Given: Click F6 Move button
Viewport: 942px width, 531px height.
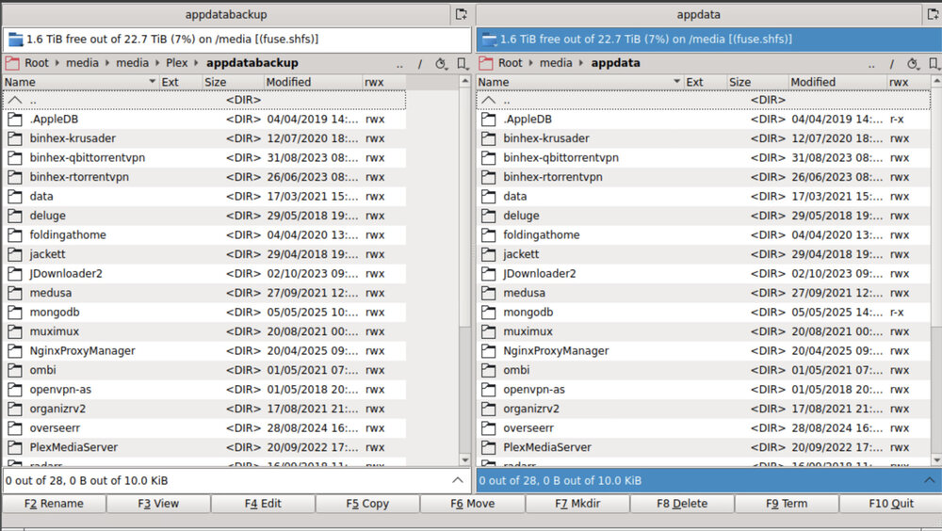Looking at the screenshot, I should point(472,504).
